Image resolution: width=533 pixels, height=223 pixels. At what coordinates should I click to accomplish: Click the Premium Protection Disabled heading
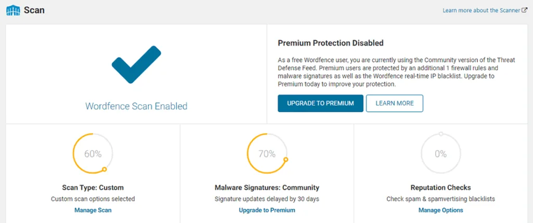(331, 43)
